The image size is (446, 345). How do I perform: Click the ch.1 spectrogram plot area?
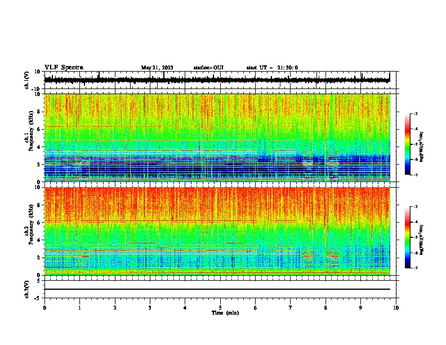pyautogui.click(x=217, y=138)
